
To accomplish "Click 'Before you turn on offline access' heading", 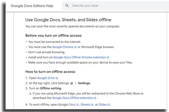I will (53, 35).
